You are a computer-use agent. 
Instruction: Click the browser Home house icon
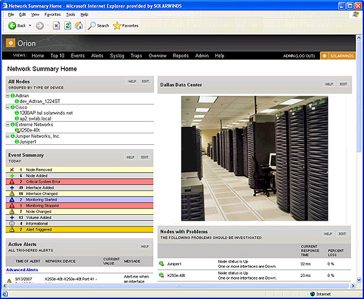[x=79, y=25]
